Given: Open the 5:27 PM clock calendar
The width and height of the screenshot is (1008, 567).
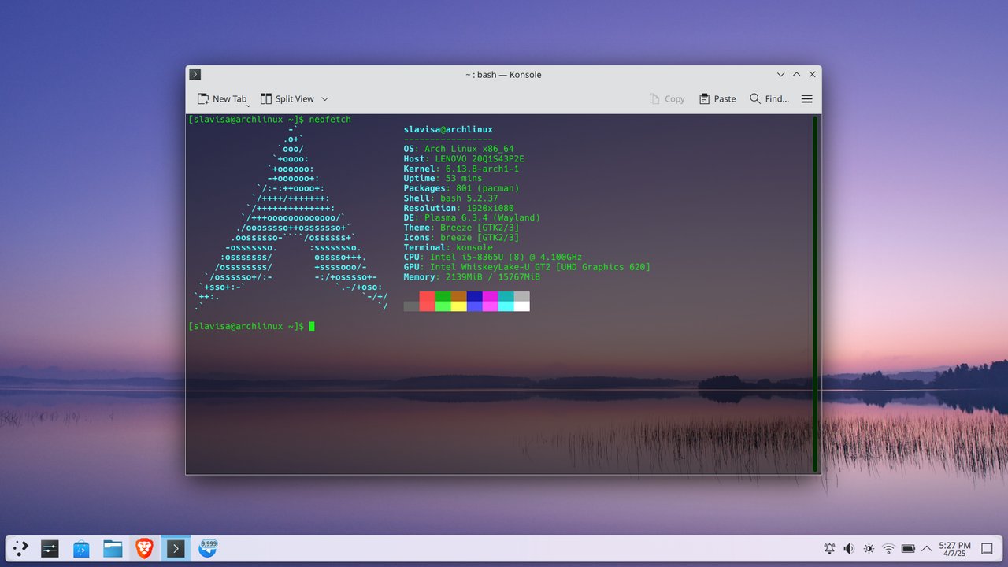Looking at the screenshot, I should point(954,548).
